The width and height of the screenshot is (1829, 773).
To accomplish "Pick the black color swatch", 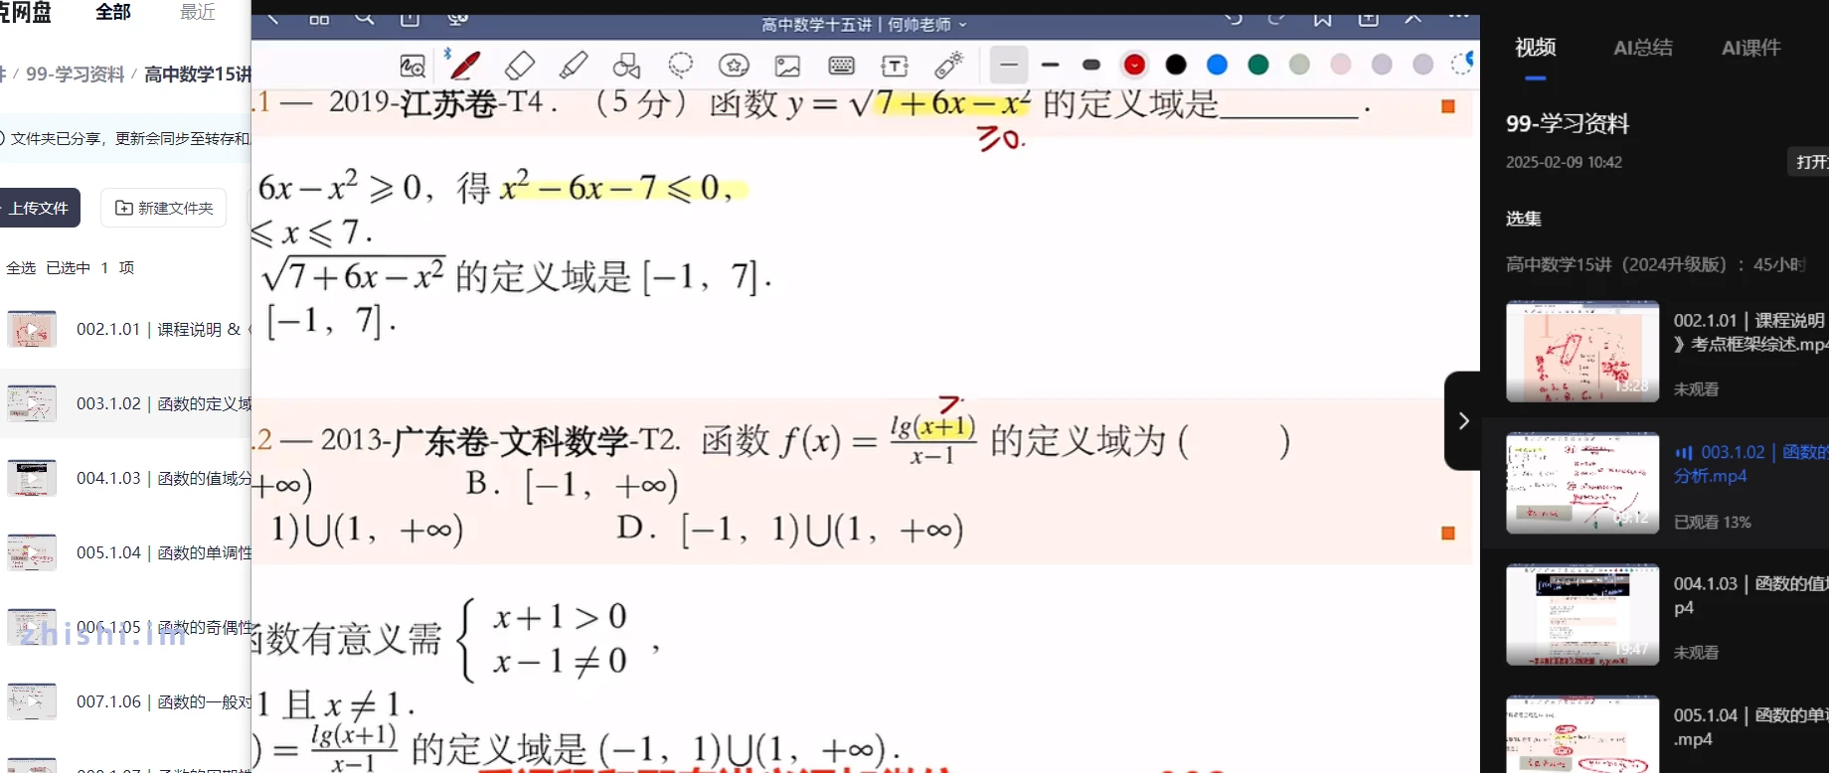I will click(x=1176, y=65).
